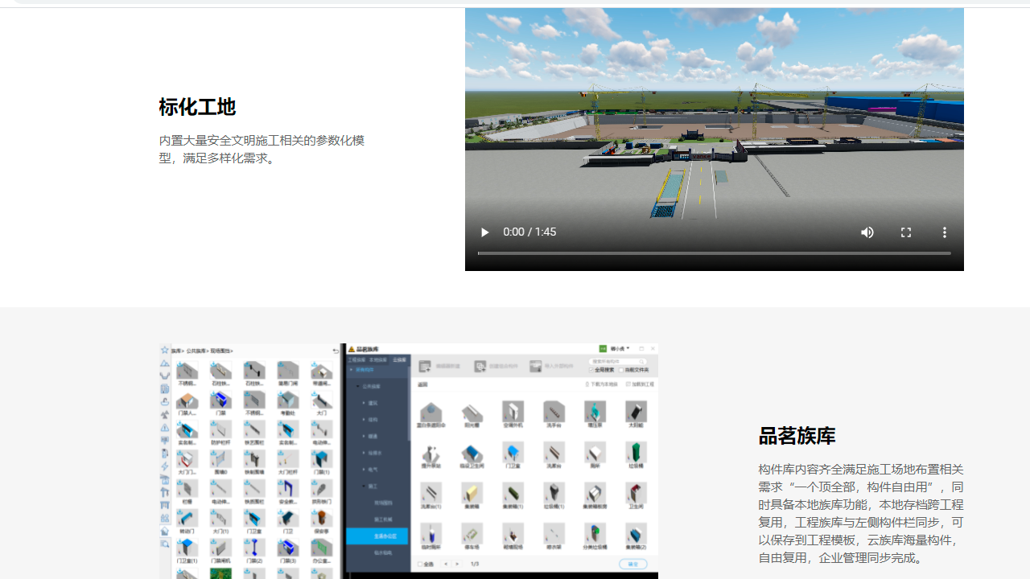
Task: Click the 编辑器新建 toolbar icon
Action: [x=424, y=366]
